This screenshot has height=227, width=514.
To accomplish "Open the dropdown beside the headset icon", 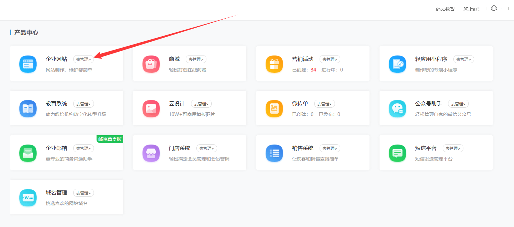I will pyautogui.click(x=500, y=9).
